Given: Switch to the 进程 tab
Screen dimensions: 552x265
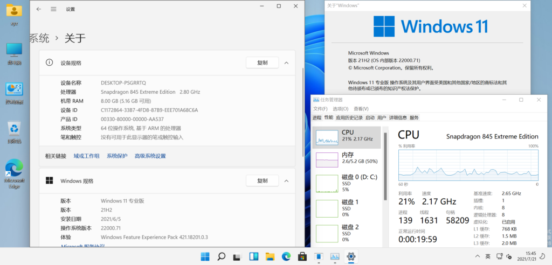Looking at the screenshot, I should [317, 117].
